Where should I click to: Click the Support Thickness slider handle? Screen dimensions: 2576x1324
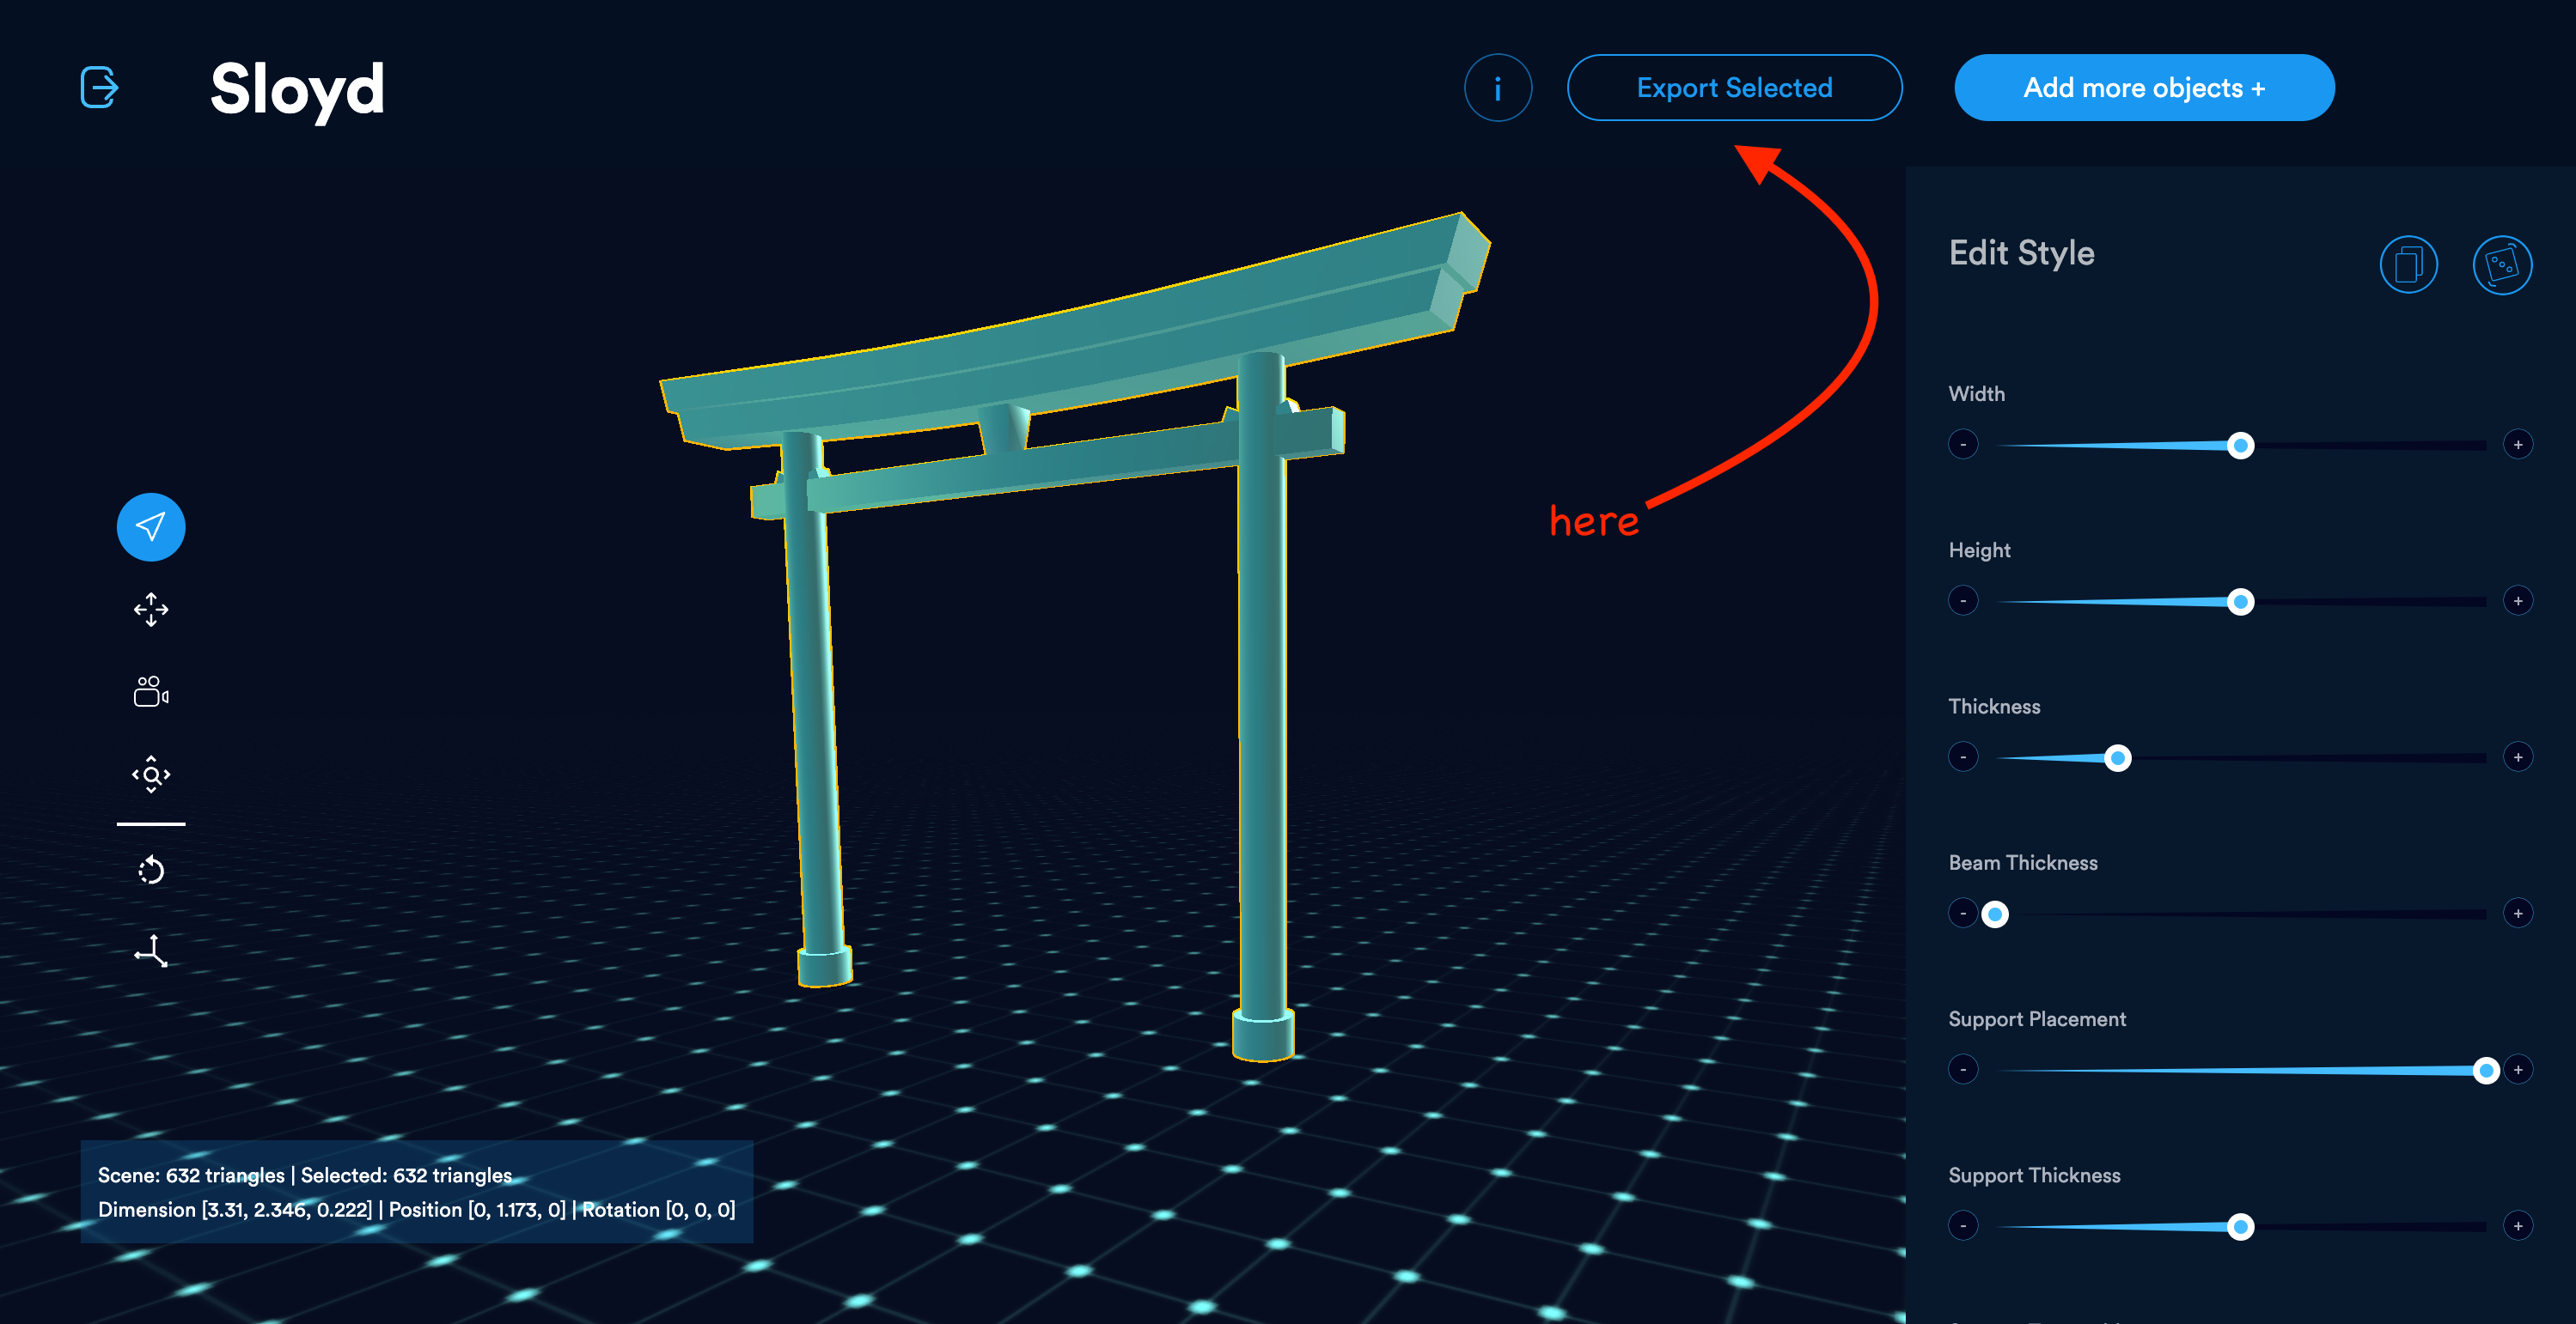tap(2240, 1227)
